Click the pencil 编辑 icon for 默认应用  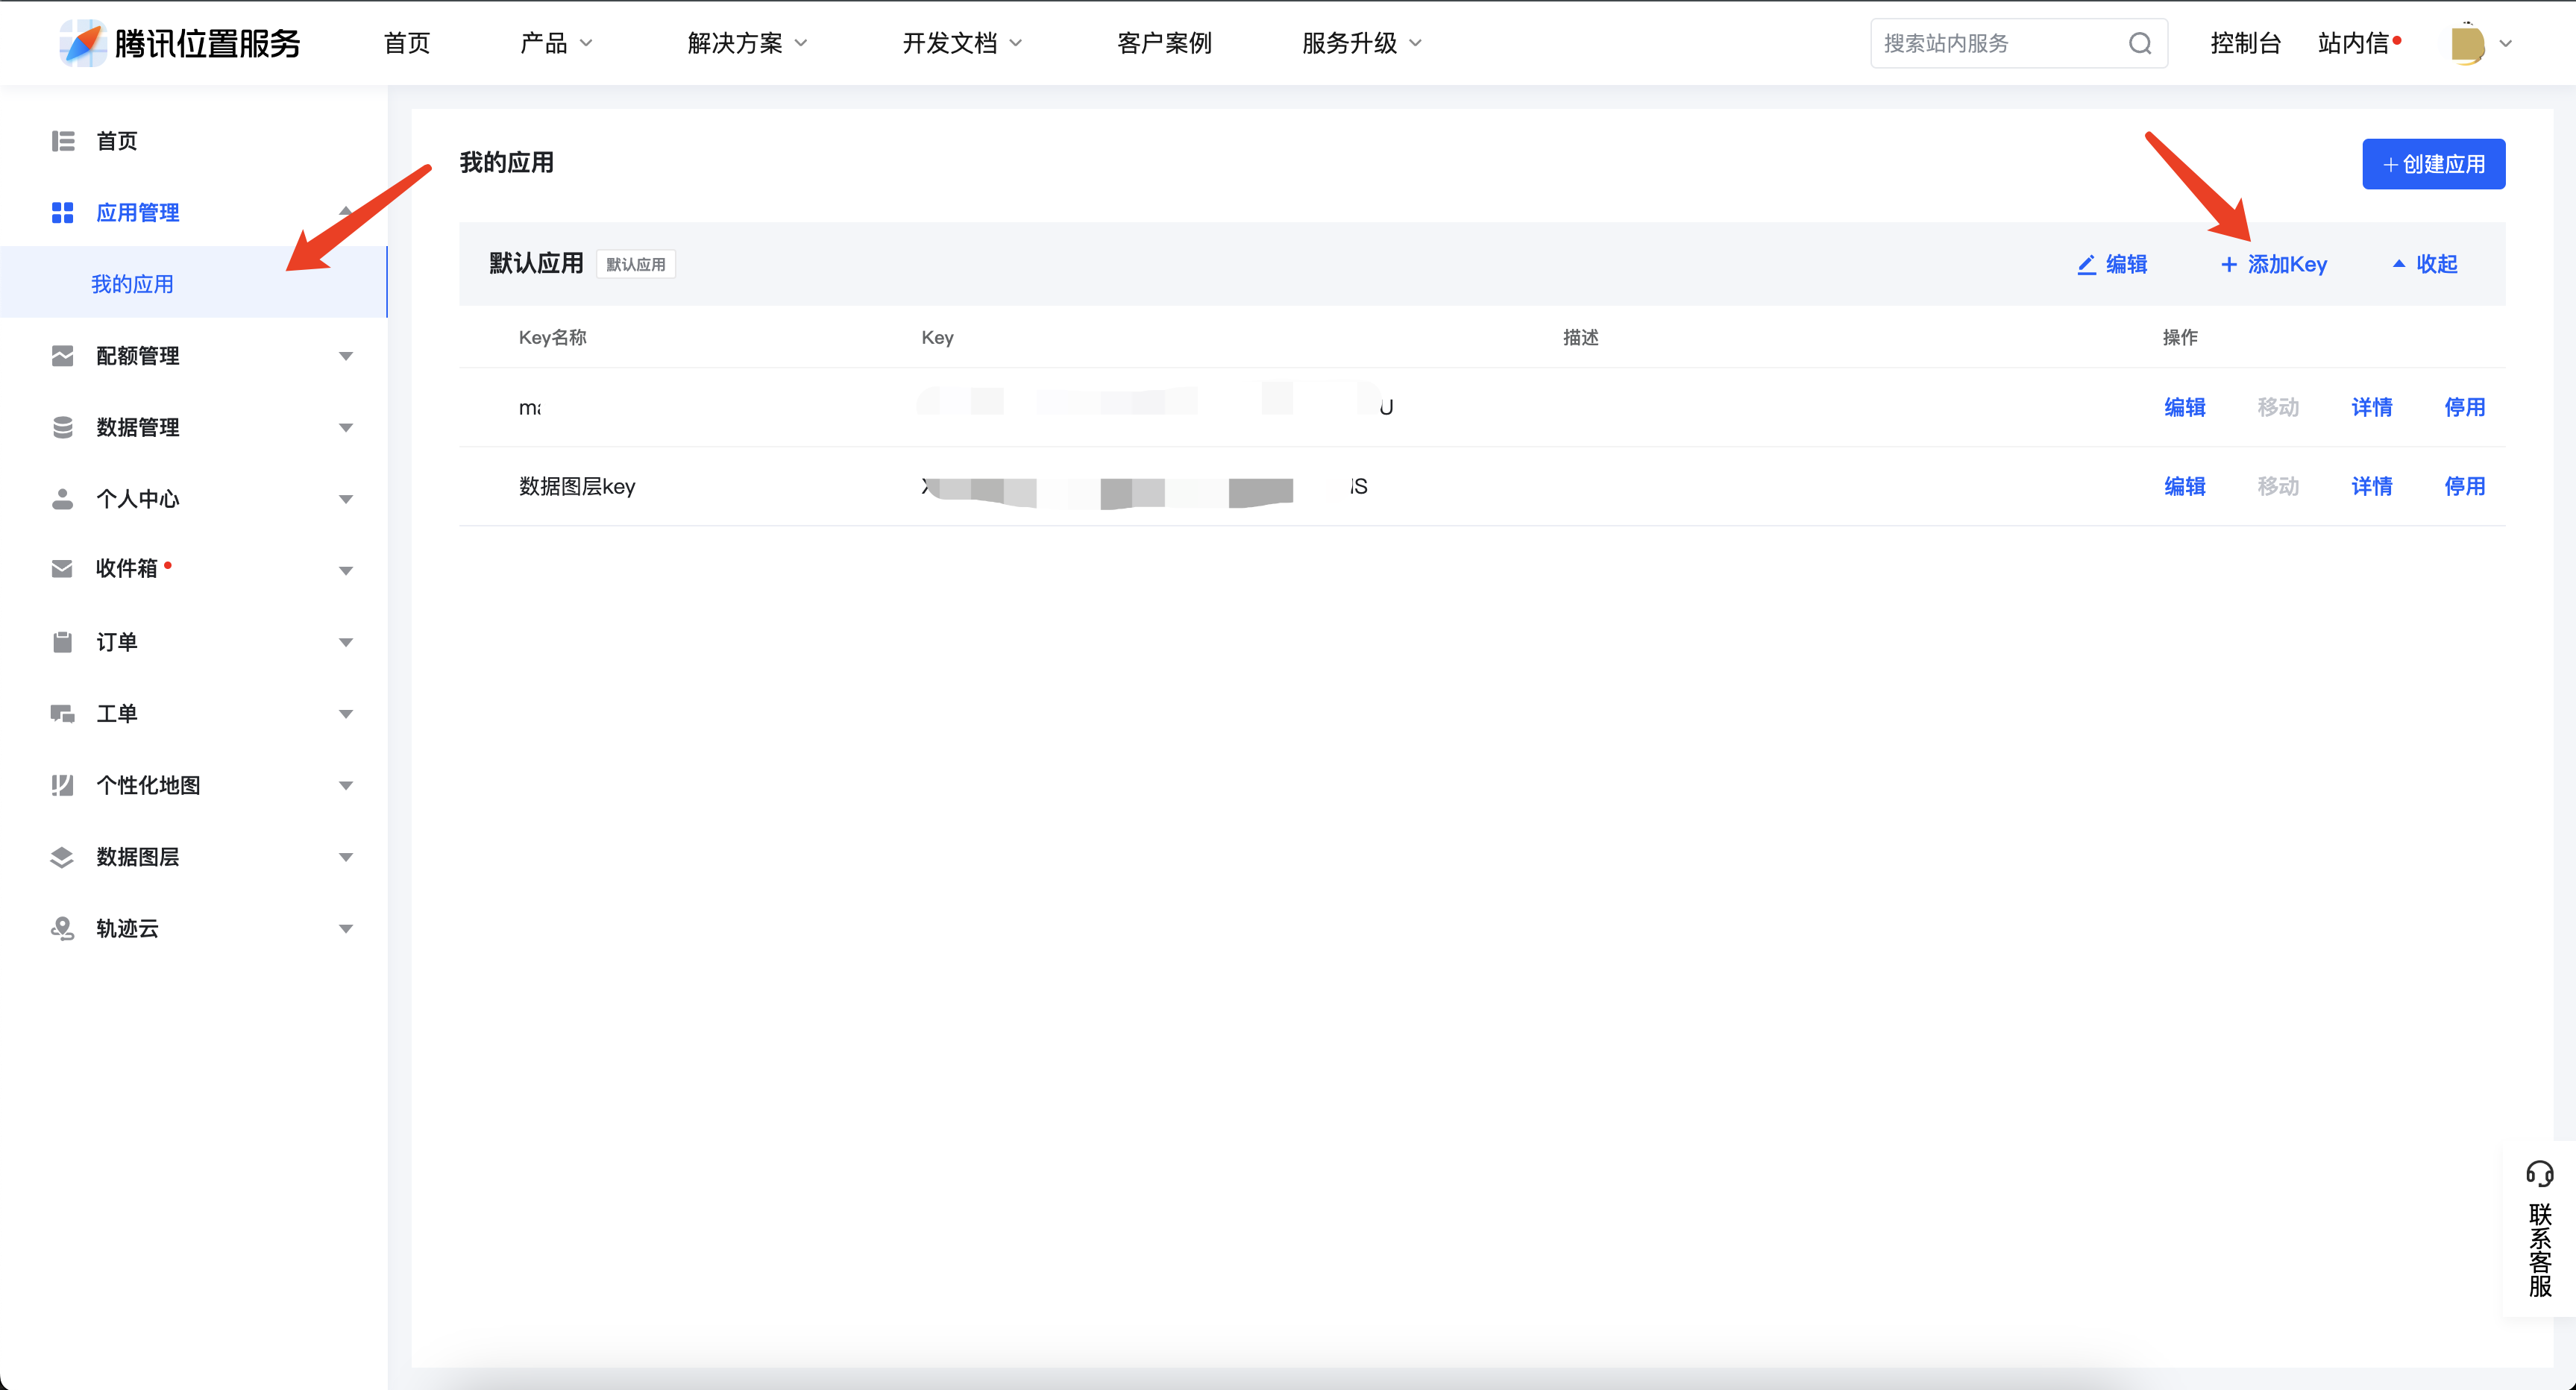point(2086,264)
